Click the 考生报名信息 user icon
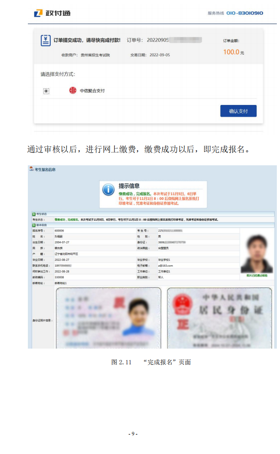This screenshot has width=280, height=454. pos(31,169)
